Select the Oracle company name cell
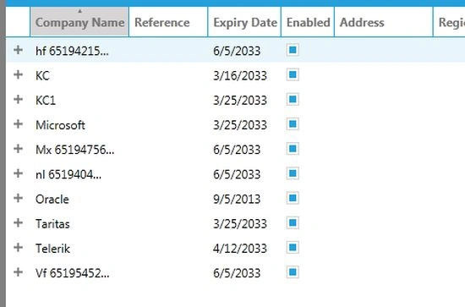465x307 pixels. click(x=52, y=199)
